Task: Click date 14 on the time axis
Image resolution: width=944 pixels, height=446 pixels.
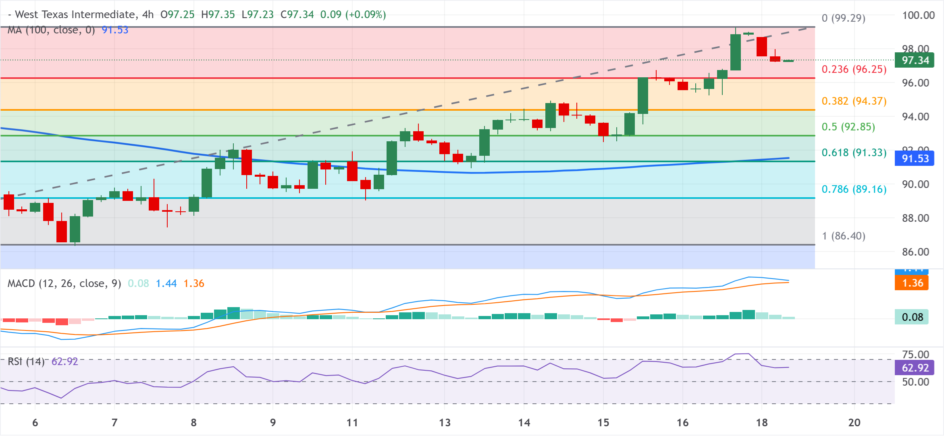Action: tap(524, 423)
